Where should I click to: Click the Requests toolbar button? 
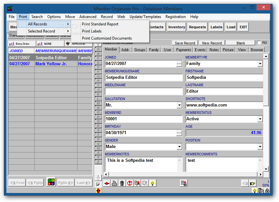[197, 27]
